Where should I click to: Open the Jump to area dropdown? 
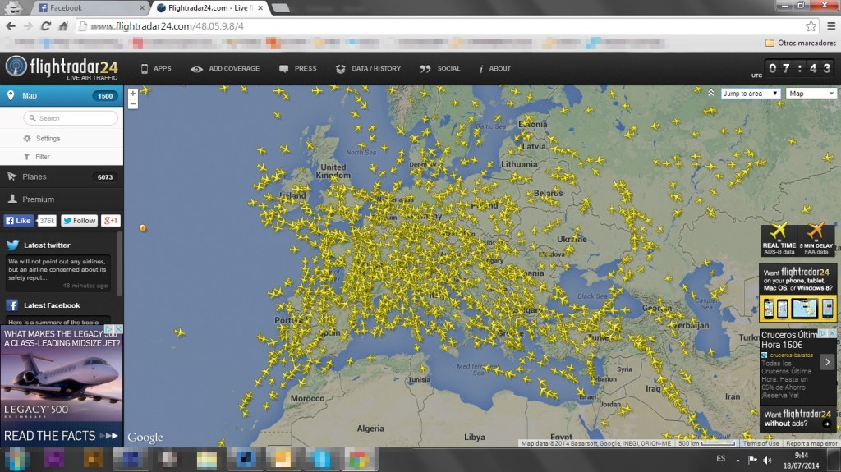pos(751,94)
